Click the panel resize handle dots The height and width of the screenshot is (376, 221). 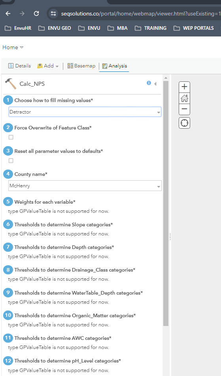[x=170, y=237]
